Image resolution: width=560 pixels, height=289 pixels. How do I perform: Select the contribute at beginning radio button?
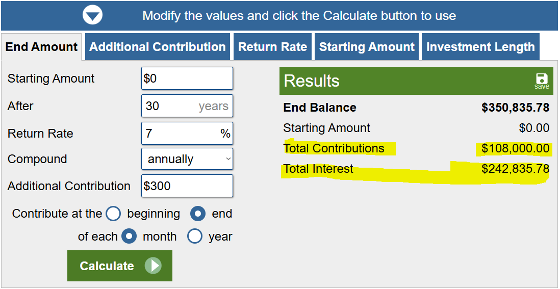pyautogui.click(x=113, y=214)
